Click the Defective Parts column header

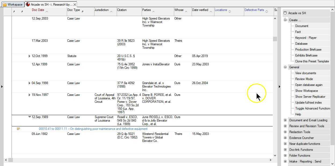tap(254, 10)
